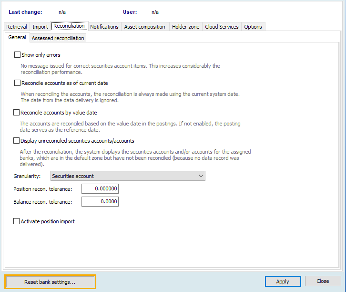Tick the Activate position import checkbox
The image size is (346, 292).
tap(18, 221)
